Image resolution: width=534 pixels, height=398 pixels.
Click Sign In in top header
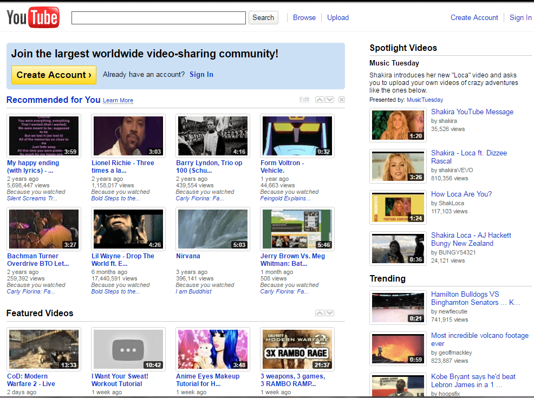(x=520, y=18)
